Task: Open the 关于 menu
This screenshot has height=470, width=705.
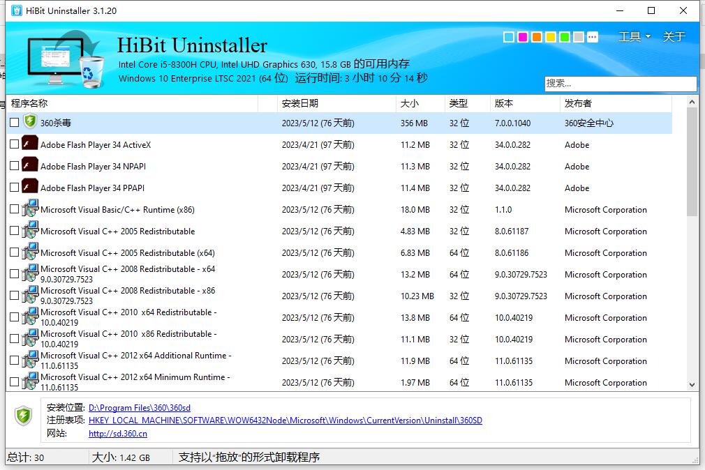Action: [674, 36]
